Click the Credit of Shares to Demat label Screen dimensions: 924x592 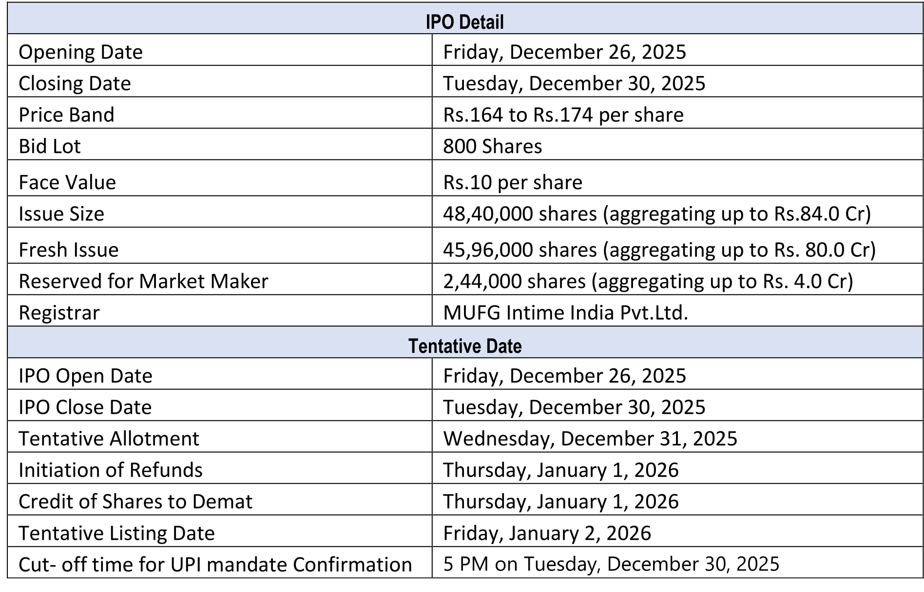135,501
